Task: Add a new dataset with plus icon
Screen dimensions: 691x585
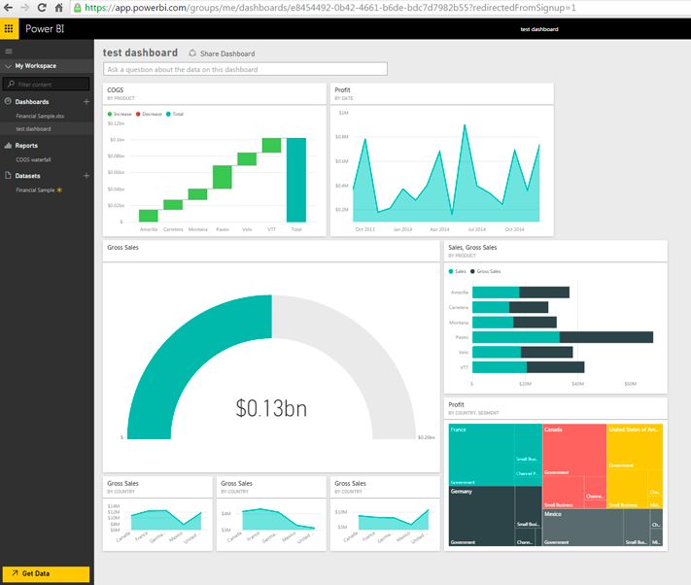Action: [86, 176]
